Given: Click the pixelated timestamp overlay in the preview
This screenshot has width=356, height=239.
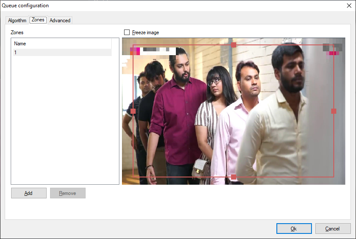Looking at the screenshot, I should [x=153, y=51].
